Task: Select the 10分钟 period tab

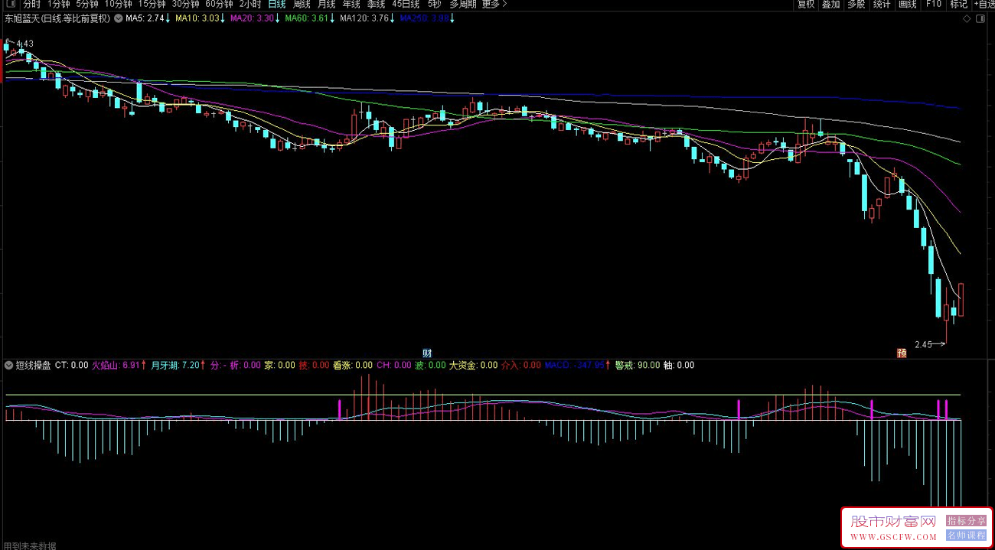Action: pos(118,4)
